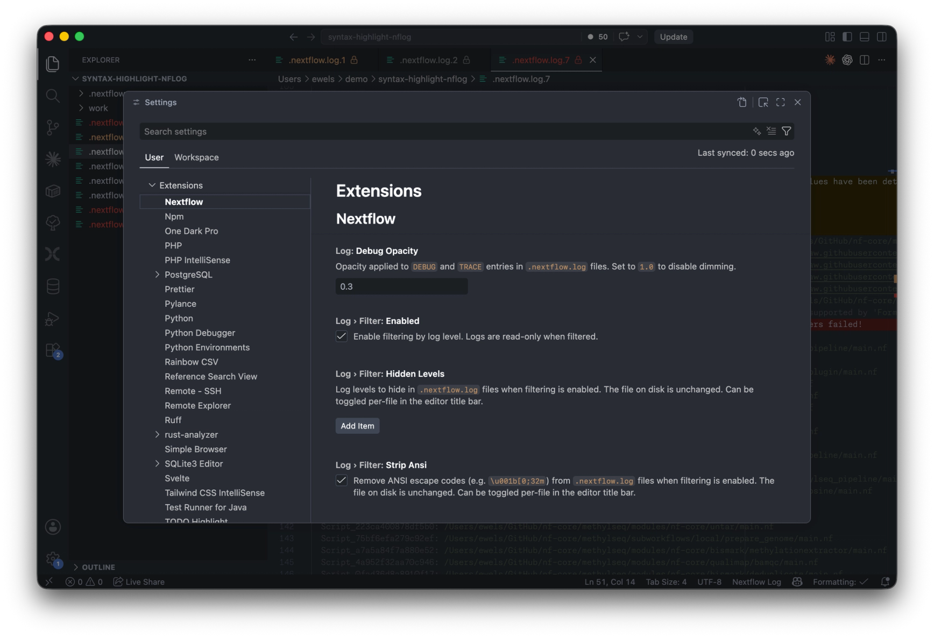Open the Search view in activity bar
This screenshot has width=934, height=638.
52,96
